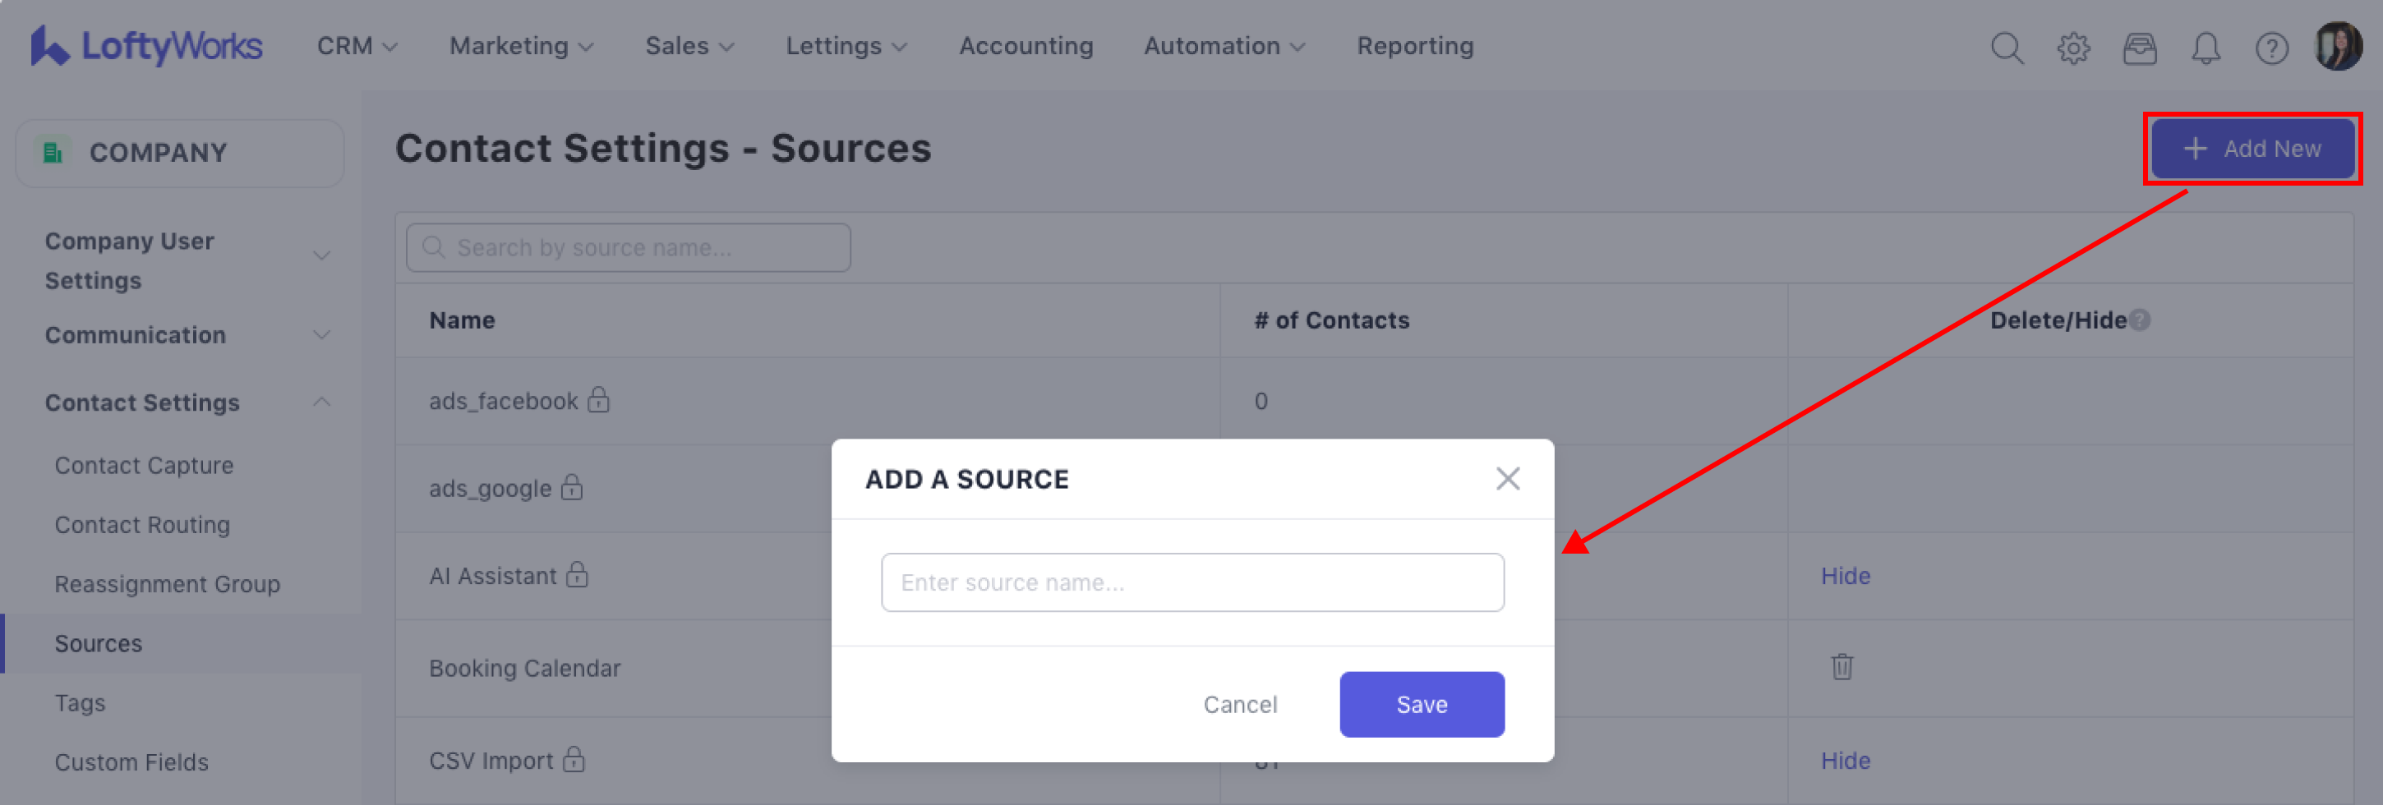Image resolution: width=2383 pixels, height=805 pixels.
Task: Close the Add a Source dialog
Action: pos(1507,479)
